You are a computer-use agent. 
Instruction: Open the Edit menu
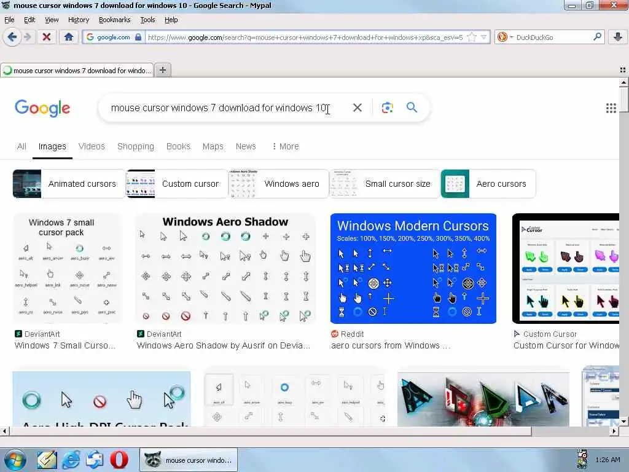(29, 20)
